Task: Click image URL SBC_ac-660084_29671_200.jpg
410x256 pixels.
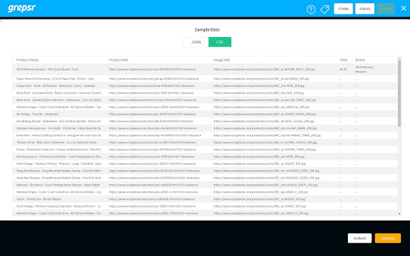Action: pyautogui.click(x=264, y=69)
